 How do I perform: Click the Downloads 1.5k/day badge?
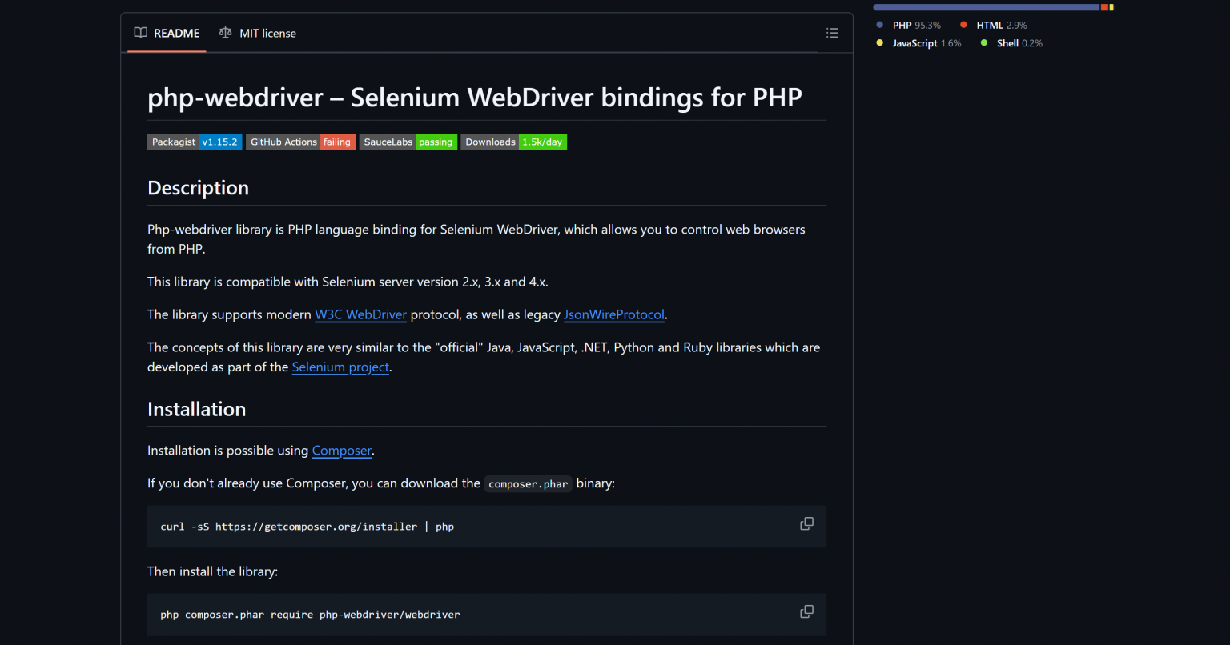pos(513,142)
